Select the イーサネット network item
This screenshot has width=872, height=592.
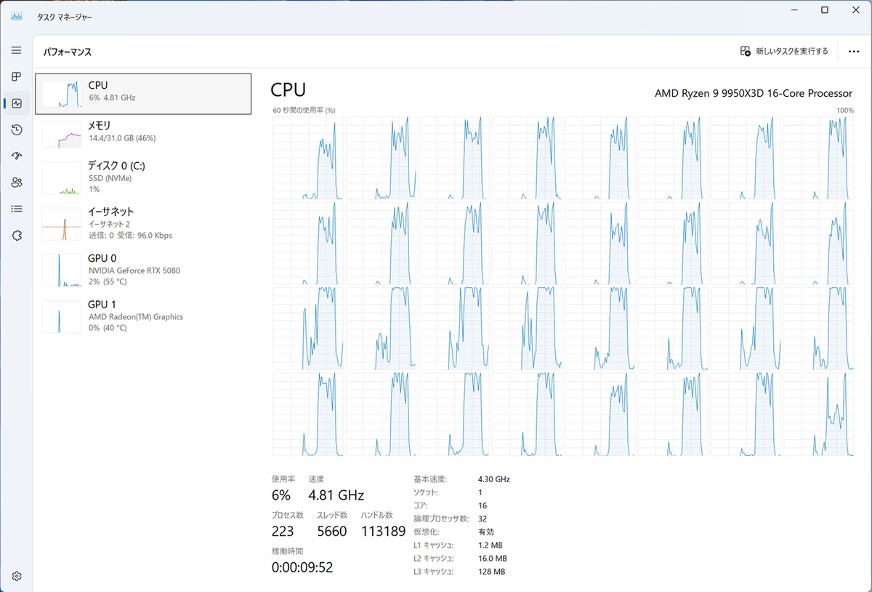(x=143, y=223)
